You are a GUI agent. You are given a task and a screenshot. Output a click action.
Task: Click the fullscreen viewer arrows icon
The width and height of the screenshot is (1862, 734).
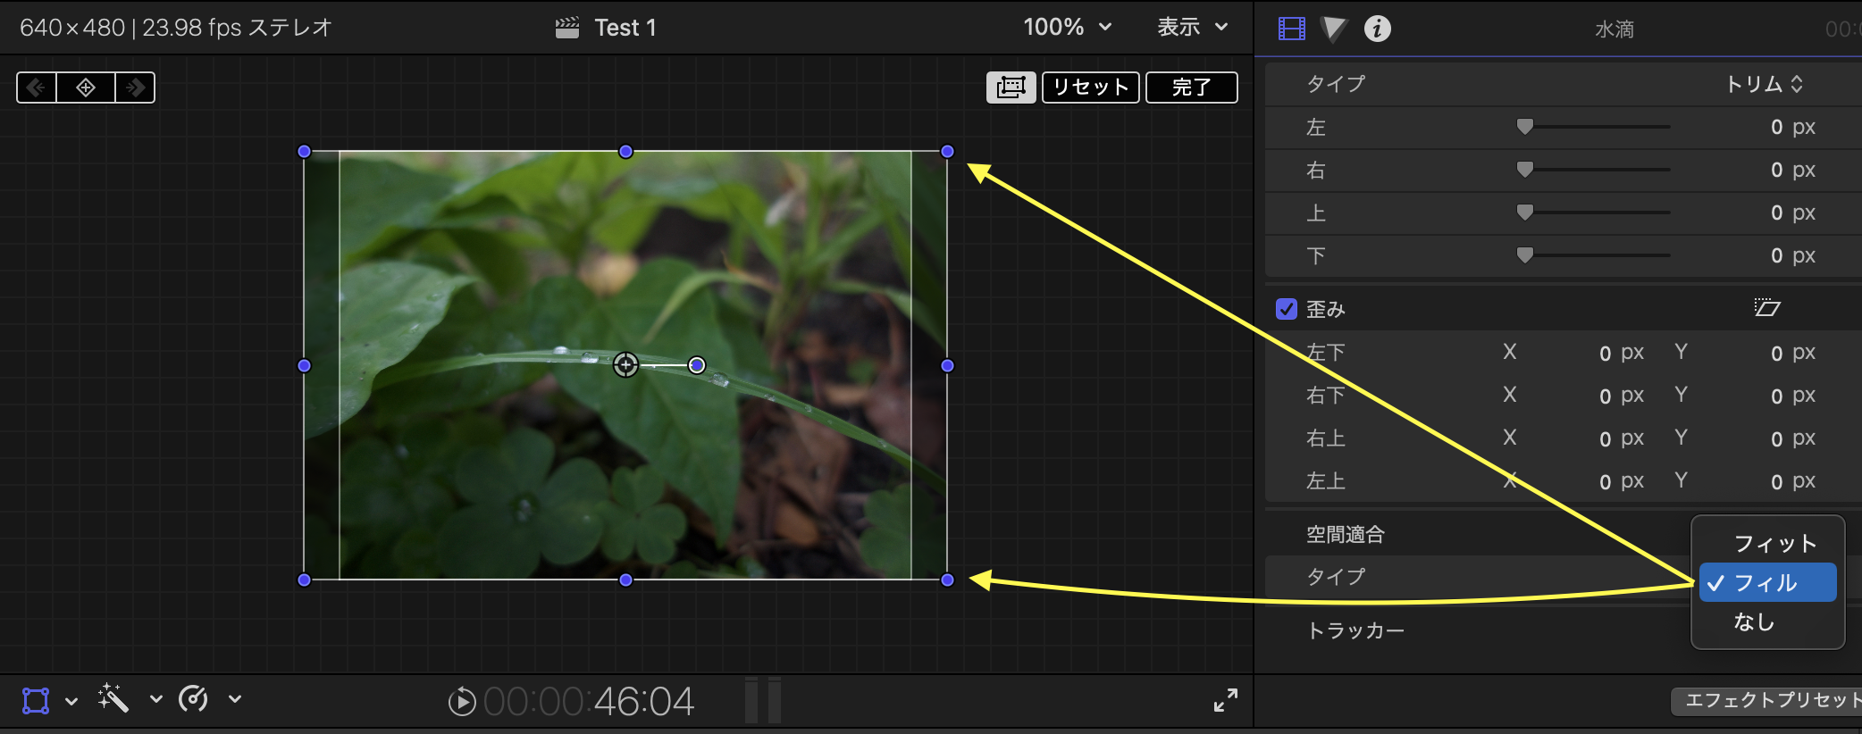click(1225, 700)
